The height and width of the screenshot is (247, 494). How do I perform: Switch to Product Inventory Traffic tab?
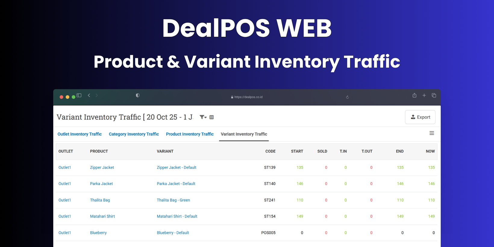(190, 134)
